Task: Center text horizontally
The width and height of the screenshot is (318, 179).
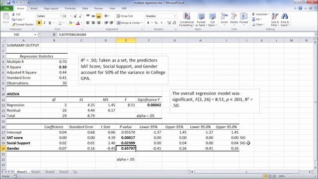Action: click(93, 23)
